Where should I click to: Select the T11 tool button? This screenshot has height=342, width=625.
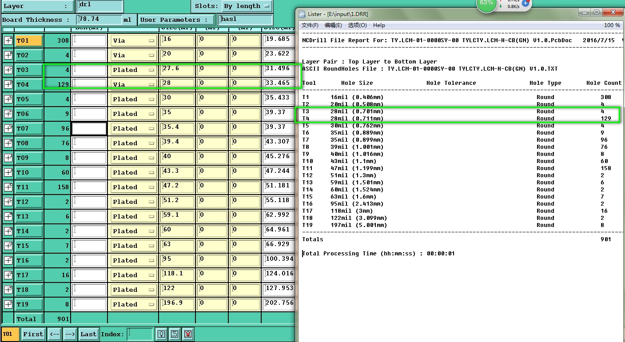29,187
